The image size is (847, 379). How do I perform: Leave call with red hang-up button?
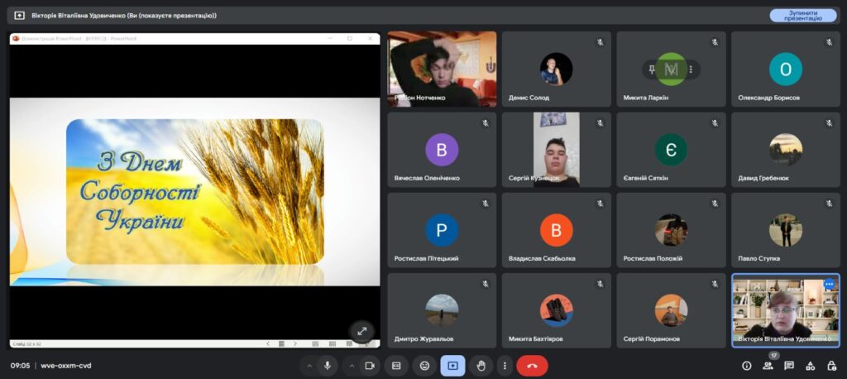pyautogui.click(x=532, y=365)
